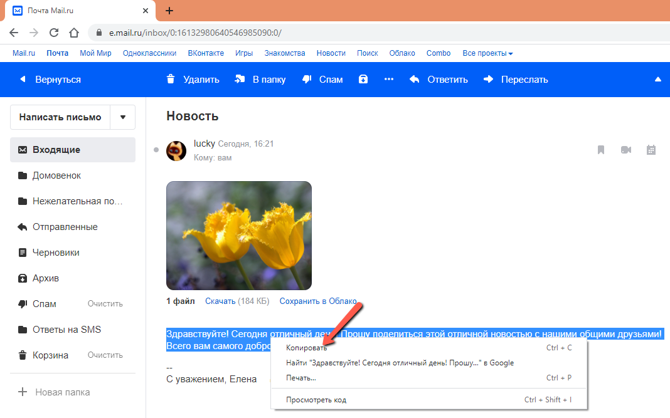Open the Все проекты dropdown
This screenshot has height=418, width=670.
click(x=487, y=53)
